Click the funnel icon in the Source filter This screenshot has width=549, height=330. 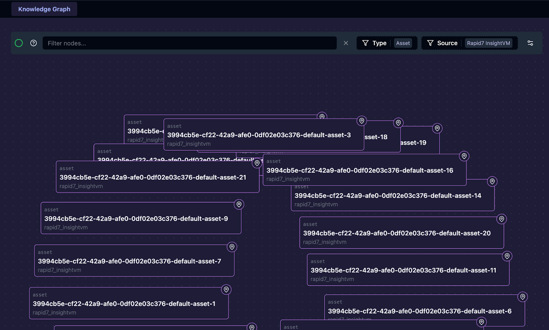point(430,43)
